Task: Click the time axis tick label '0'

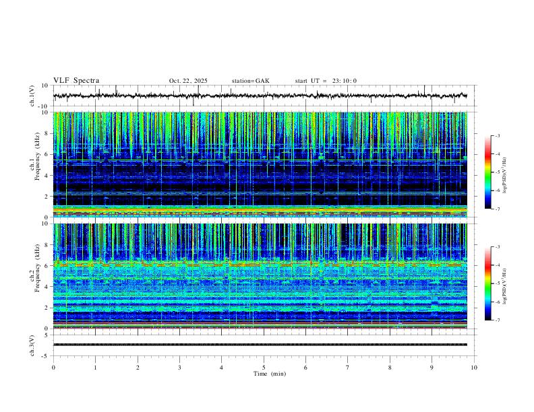Action: [x=53, y=368]
